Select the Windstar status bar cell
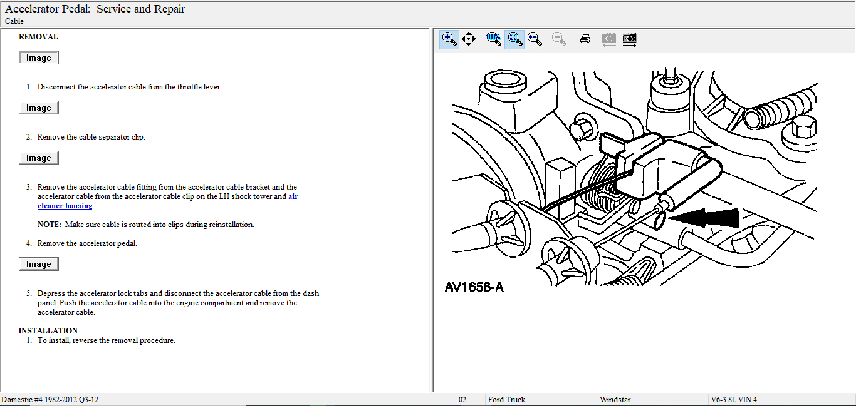Viewport: 856px width, 406px height. [x=614, y=400]
